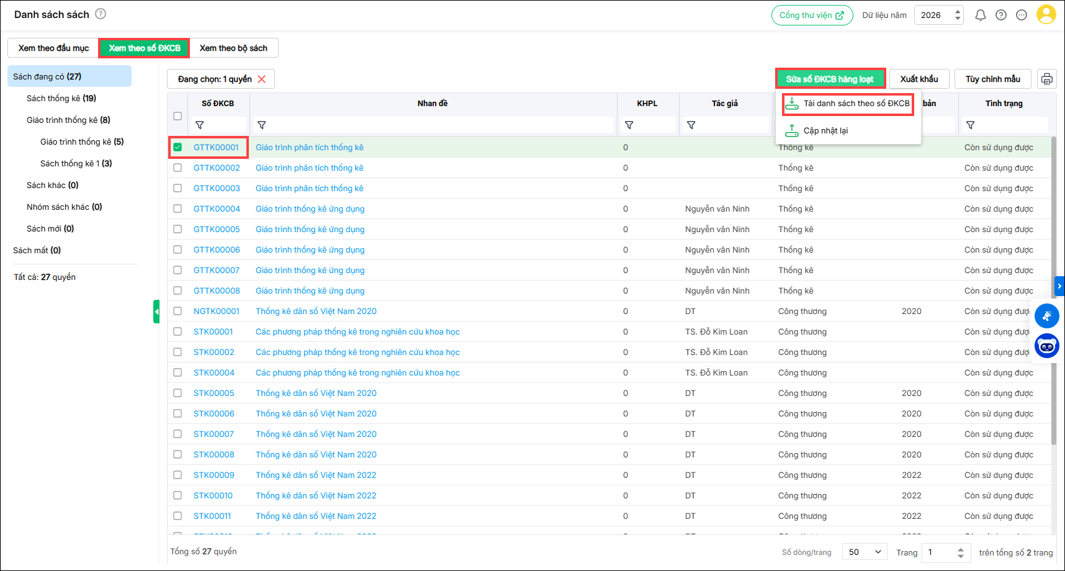Click the Xuất khẩu button
This screenshot has height=571, width=1065.
919,79
